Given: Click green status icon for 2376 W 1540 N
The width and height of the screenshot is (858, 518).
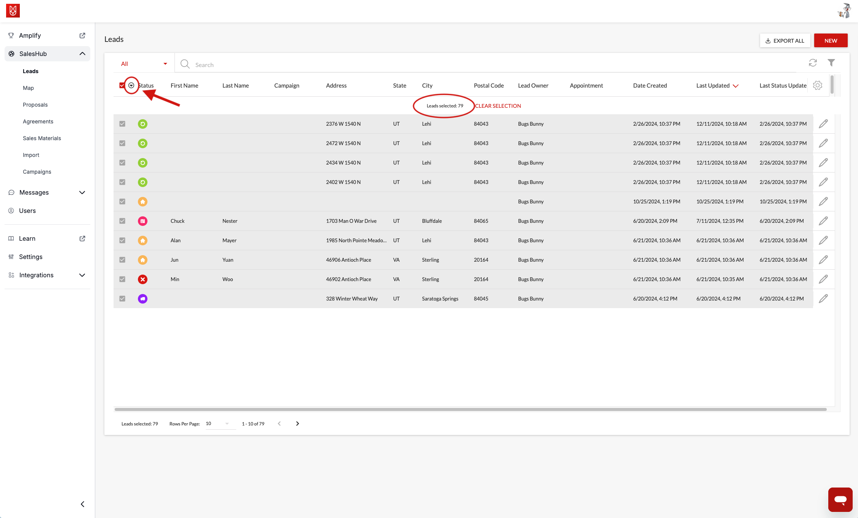Looking at the screenshot, I should [142, 124].
